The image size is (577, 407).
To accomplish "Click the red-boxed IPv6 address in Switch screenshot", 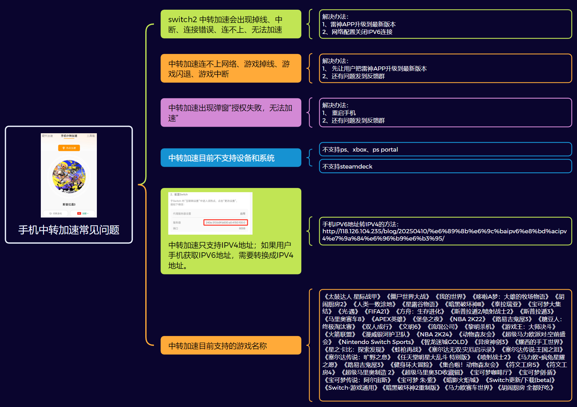I will 226,223.
